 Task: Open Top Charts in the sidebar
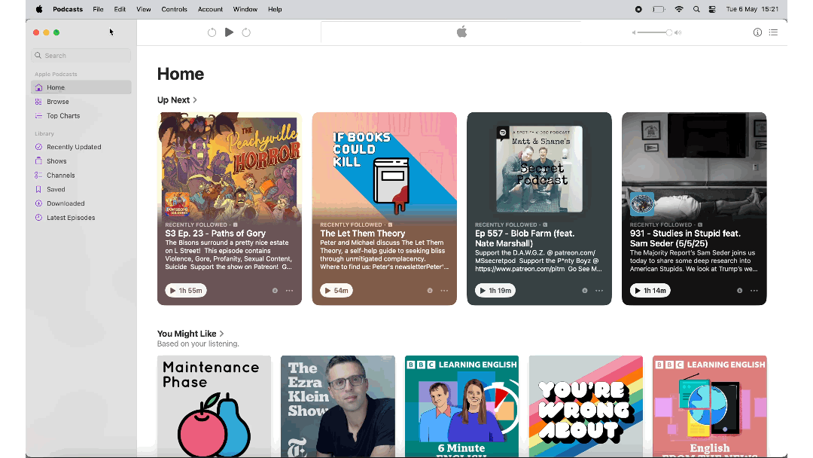point(81,116)
